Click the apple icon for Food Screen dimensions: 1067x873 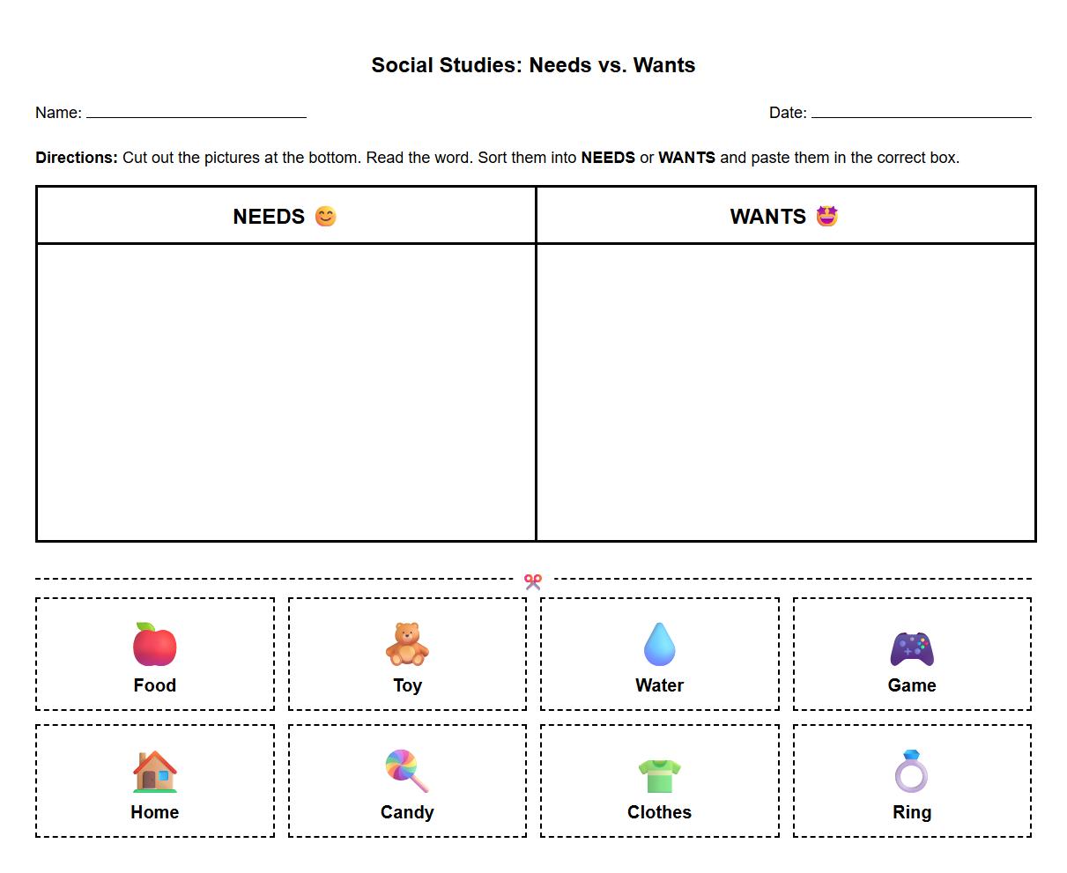click(x=154, y=643)
